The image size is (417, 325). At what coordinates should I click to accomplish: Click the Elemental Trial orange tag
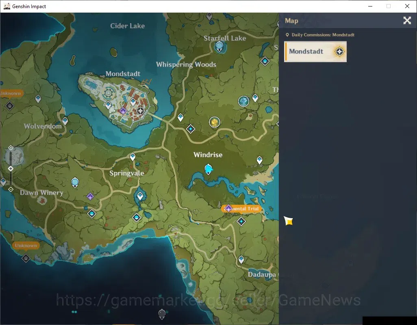click(x=241, y=208)
